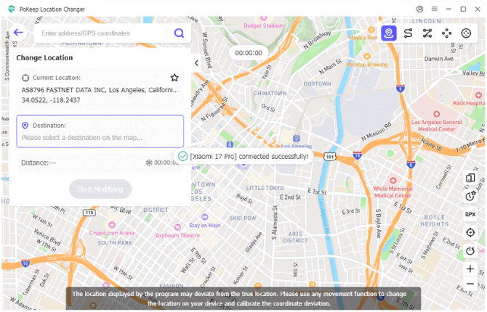Select the joystick mode icon

pyautogui.click(x=466, y=33)
